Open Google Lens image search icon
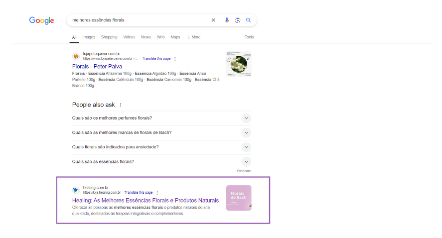This screenshot has height=238, width=442. tap(238, 20)
